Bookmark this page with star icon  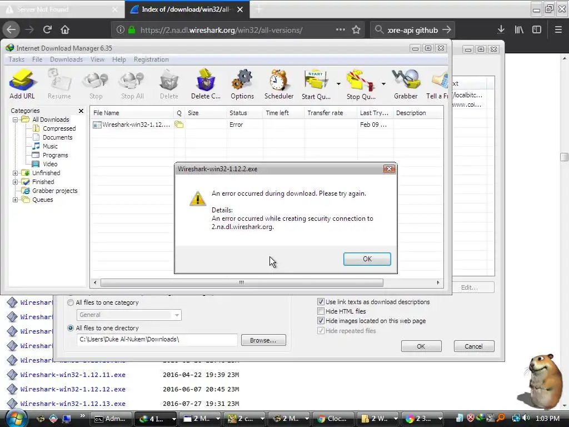356,30
